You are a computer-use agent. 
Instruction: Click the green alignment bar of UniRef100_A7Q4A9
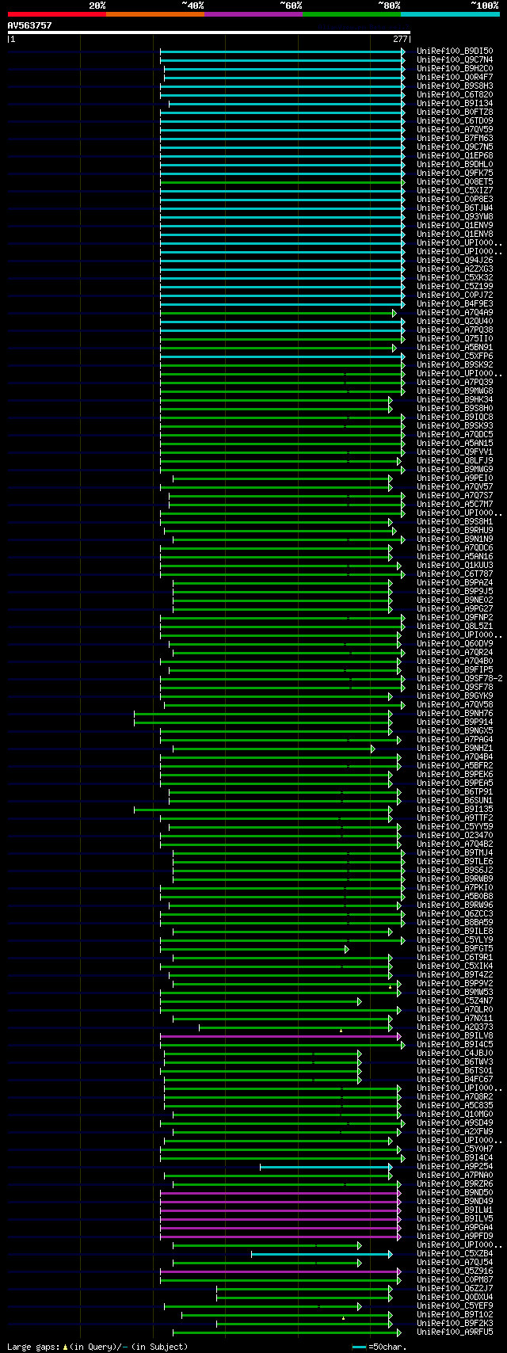tap(278, 313)
